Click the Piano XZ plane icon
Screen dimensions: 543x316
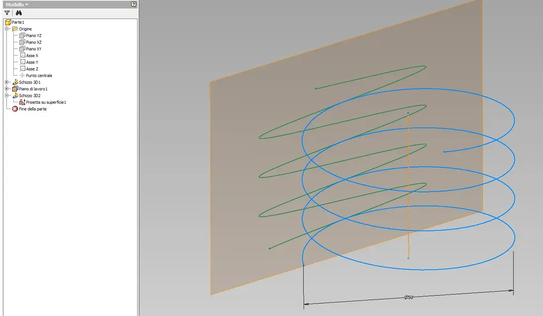point(22,42)
